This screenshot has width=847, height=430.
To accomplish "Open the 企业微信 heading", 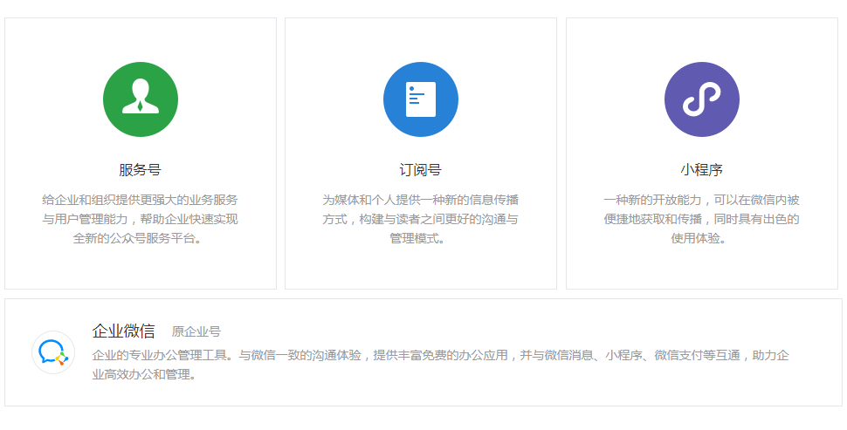I will pos(124,331).
